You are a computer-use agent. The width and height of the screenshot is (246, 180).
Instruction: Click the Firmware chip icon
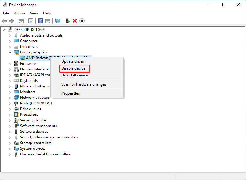[x=16, y=64]
